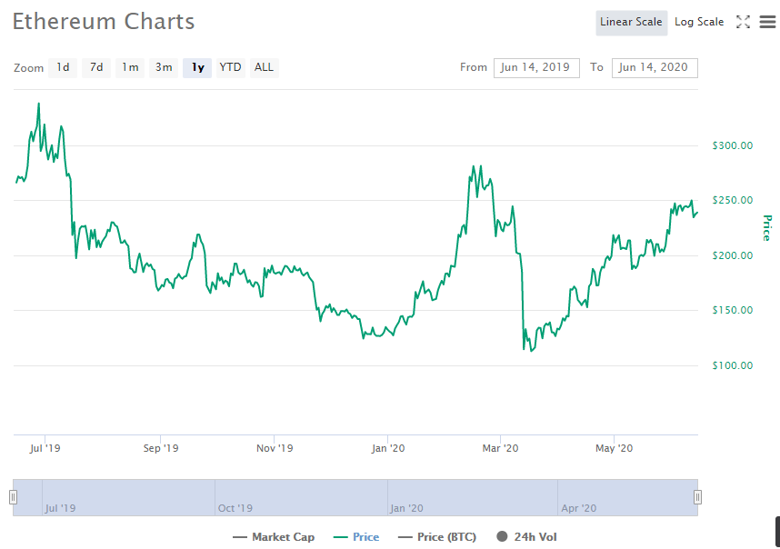Screen dimensions: 780x549
Task: Open the chart hamburger menu
Action: pos(767,22)
